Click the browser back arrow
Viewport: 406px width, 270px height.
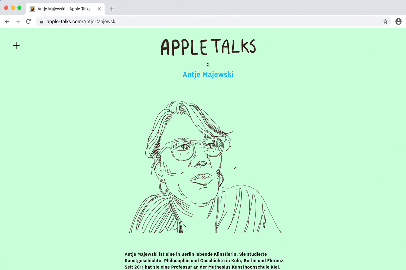[x=7, y=21]
